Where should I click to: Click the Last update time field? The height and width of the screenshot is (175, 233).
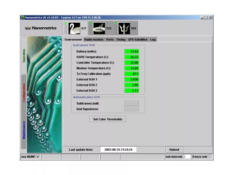[118, 149]
